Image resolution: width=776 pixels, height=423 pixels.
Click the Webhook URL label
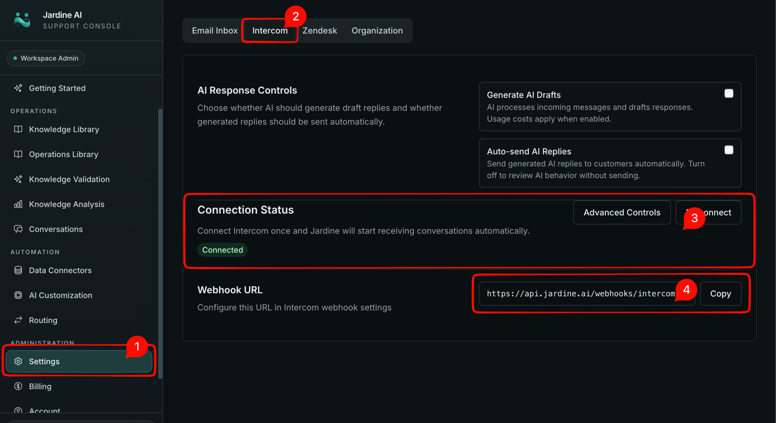(230, 290)
